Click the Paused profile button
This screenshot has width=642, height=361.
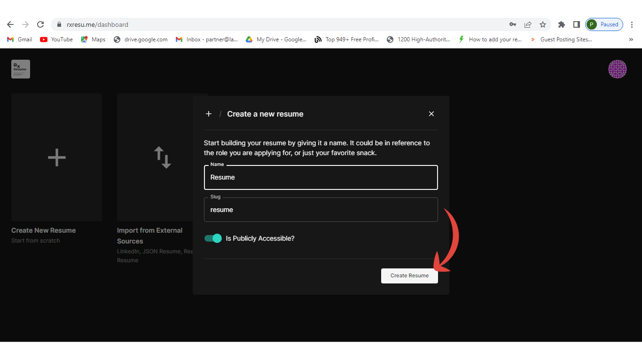[x=604, y=24]
